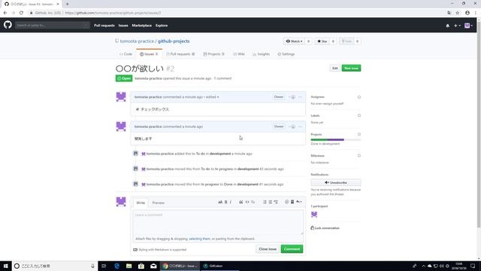Open the Milestone gear settings

pyautogui.click(x=359, y=156)
